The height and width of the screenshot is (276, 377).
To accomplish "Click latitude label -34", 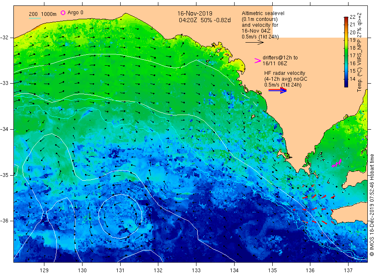I will pos(4,129).
